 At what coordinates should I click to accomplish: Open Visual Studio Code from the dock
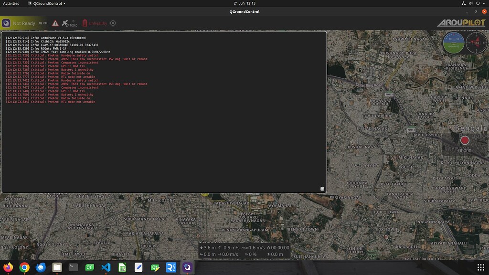(106, 268)
